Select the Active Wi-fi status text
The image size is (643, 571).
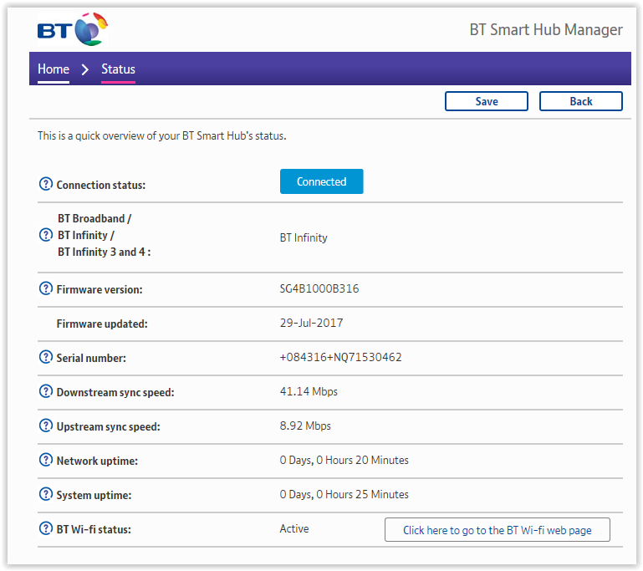[x=294, y=528]
